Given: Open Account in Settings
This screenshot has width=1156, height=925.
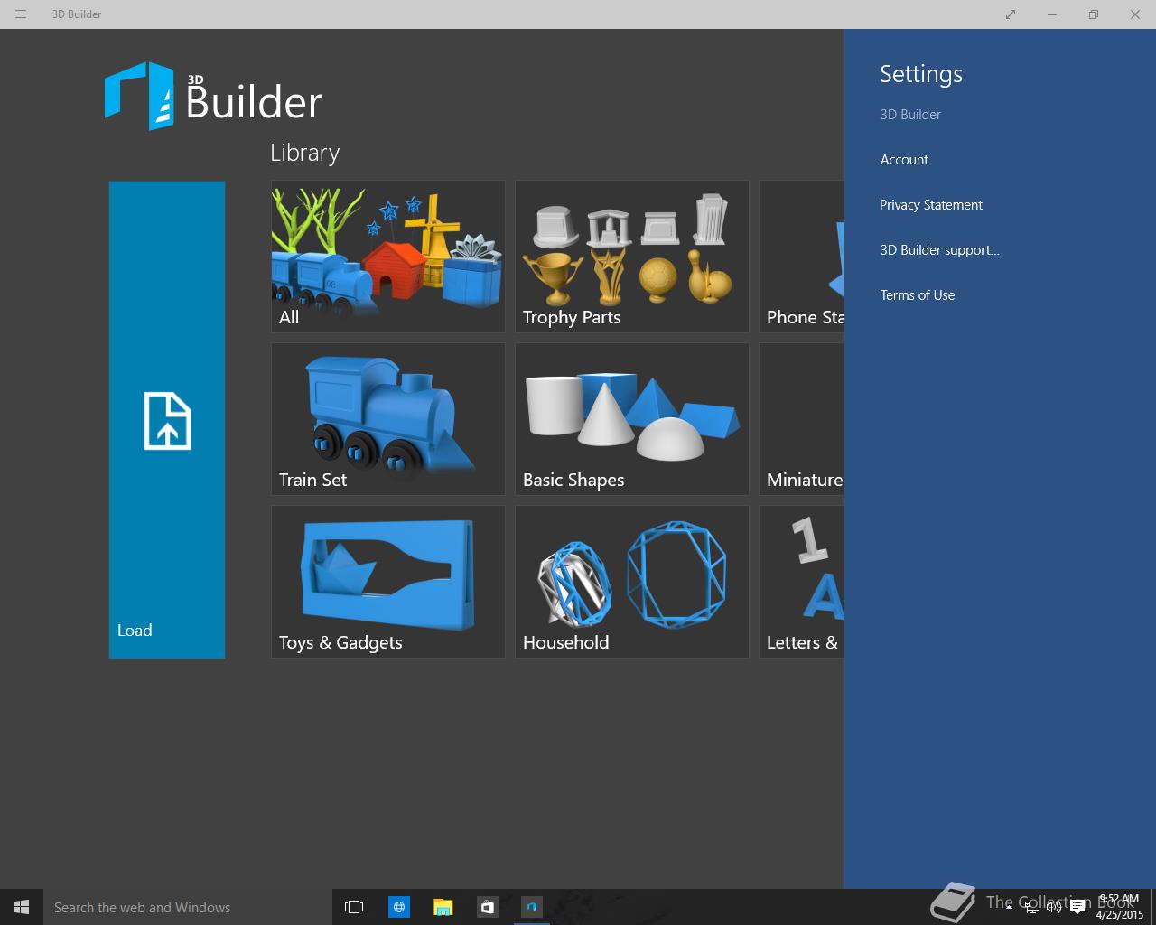Looking at the screenshot, I should pos(904,160).
